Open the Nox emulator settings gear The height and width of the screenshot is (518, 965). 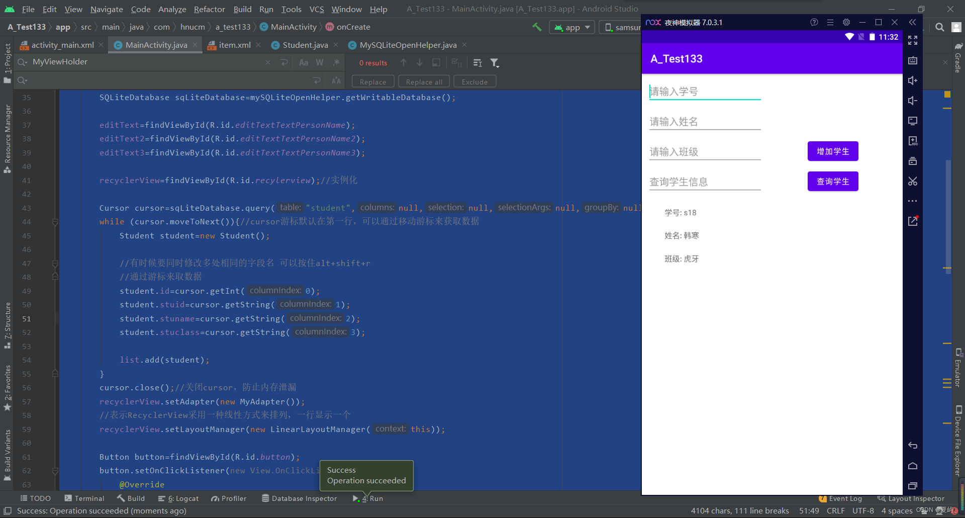[846, 22]
